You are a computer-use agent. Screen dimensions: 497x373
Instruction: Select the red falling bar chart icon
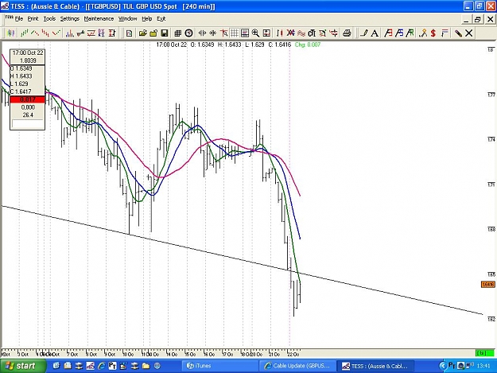(x=45, y=33)
